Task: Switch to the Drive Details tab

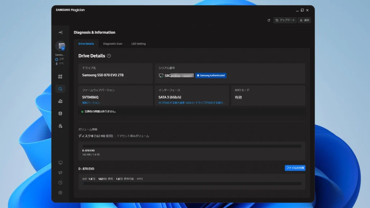Action: tap(86, 44)
